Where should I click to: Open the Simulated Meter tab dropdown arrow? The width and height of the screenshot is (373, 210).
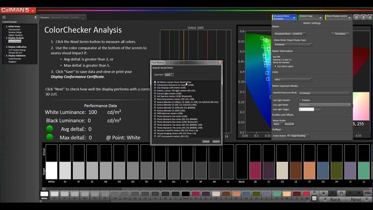click(x=294, y=17)
